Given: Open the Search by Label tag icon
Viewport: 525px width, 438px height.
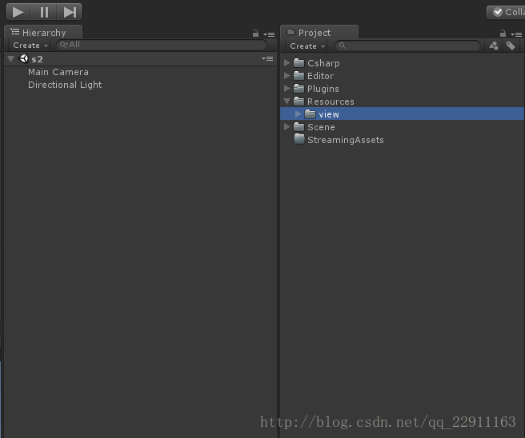Looking at the screenshot, I should (x=511, y=46).
